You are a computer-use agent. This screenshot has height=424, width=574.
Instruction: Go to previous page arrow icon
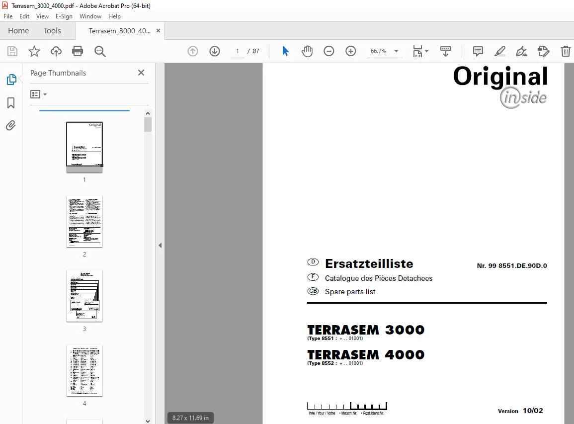(x=192, y=51)
